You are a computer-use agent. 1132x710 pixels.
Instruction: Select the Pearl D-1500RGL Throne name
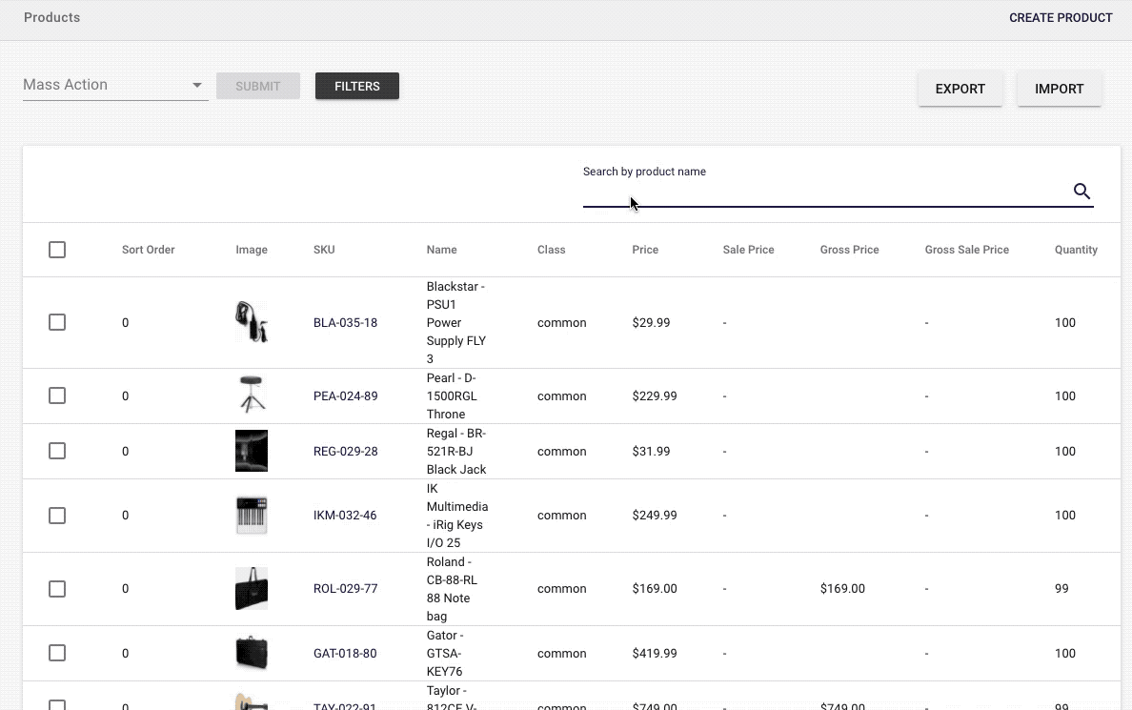(x=452, y=396)
